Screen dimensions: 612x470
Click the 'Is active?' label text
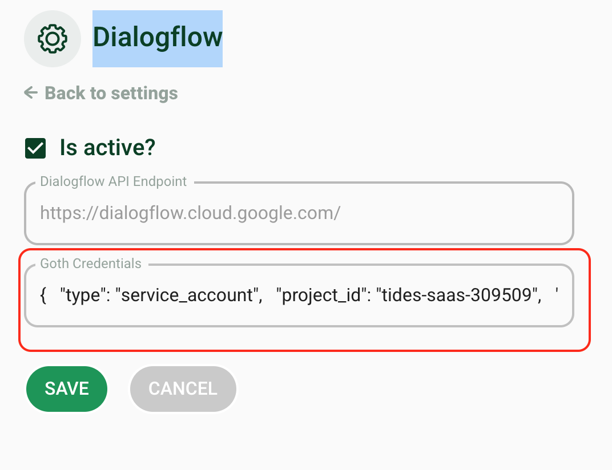107,148
